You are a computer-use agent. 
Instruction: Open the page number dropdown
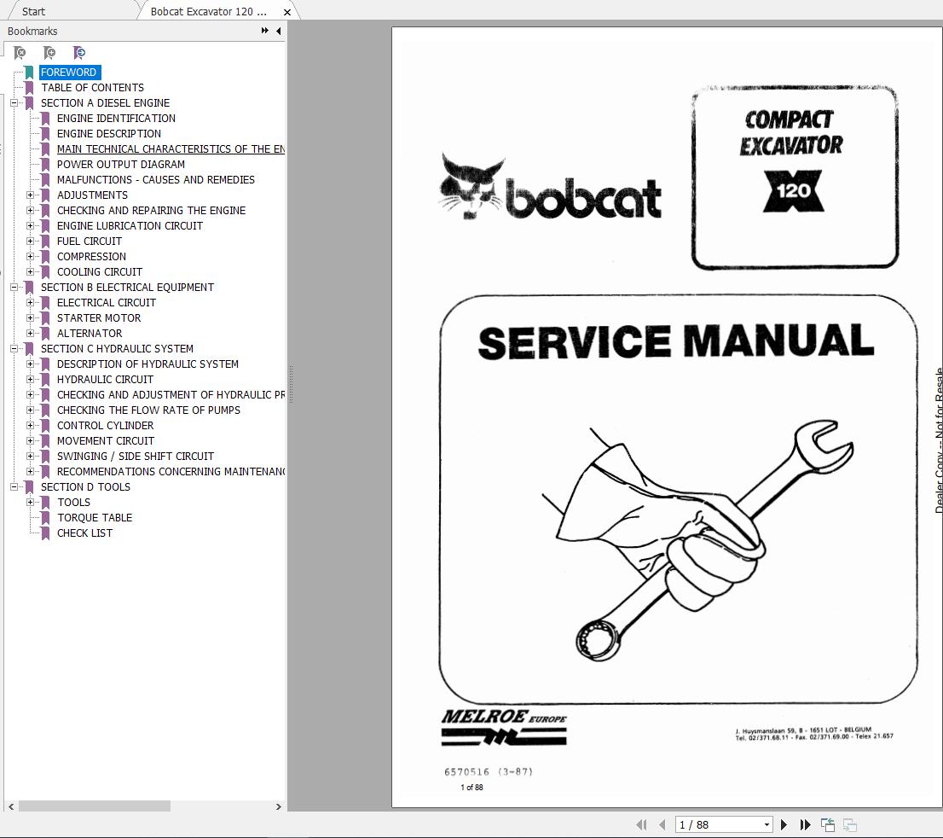[x=766, y=824]
